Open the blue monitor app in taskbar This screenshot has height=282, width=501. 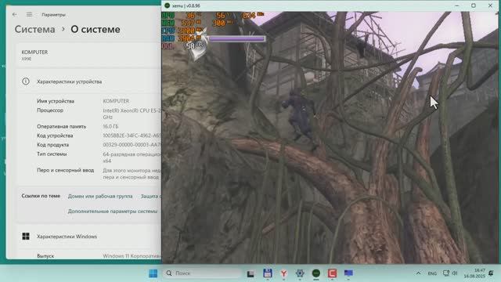pos(348,273)
